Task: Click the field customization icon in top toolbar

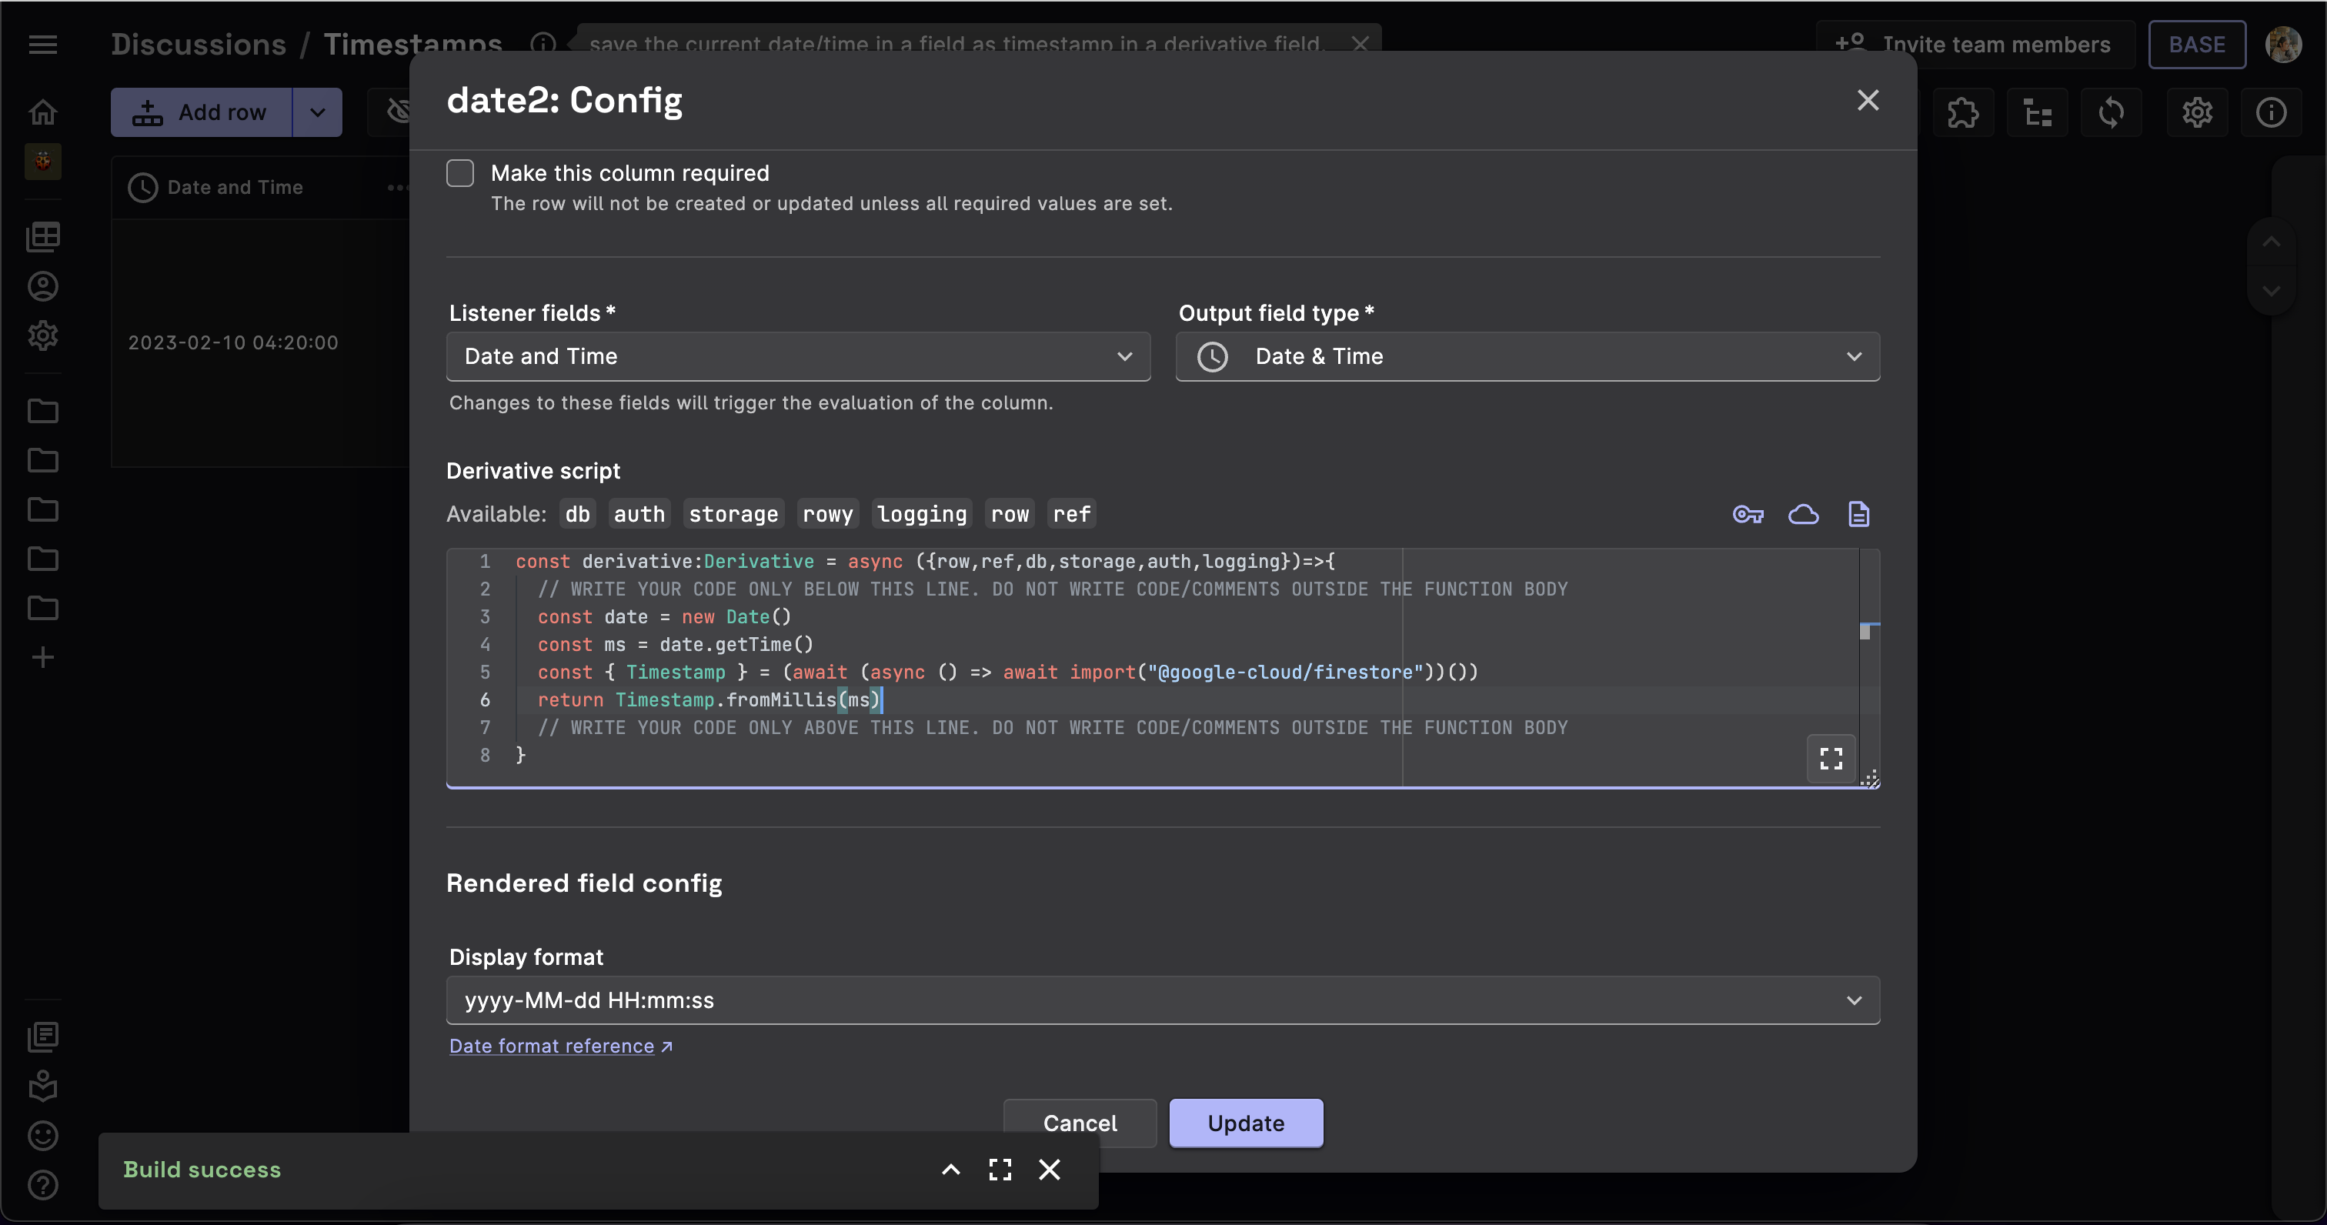Action: tap(2036, 112)
